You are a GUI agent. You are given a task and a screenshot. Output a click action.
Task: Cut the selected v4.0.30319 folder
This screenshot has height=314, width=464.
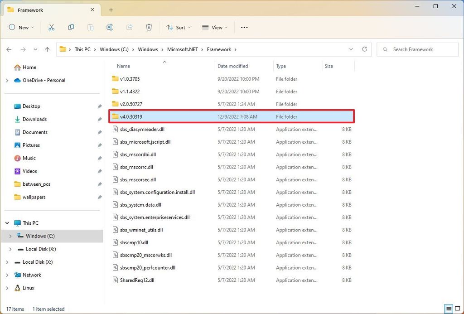52,27
